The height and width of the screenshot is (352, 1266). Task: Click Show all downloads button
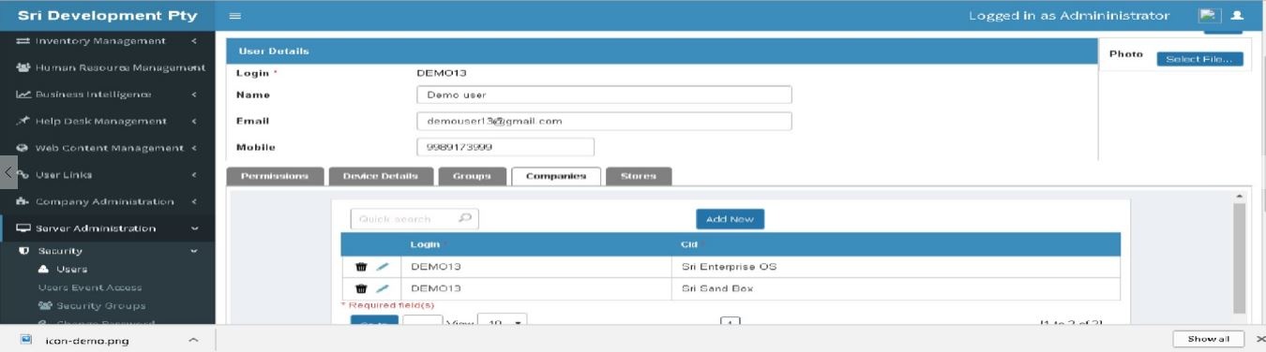(1209, 339)
